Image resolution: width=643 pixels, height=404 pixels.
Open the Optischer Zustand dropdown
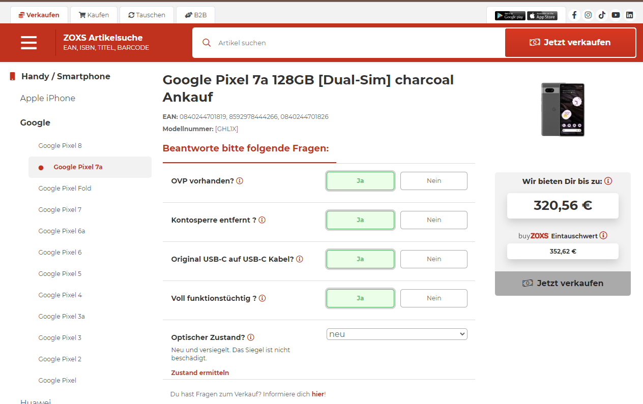[397, 334]
